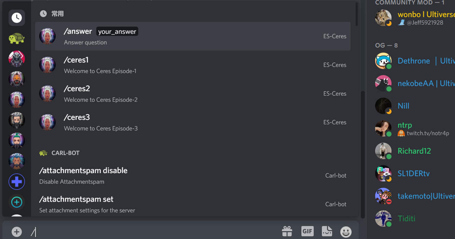455x239 pixels.
Task: Select /attachmentspam set command
Action: pos(193,204)
